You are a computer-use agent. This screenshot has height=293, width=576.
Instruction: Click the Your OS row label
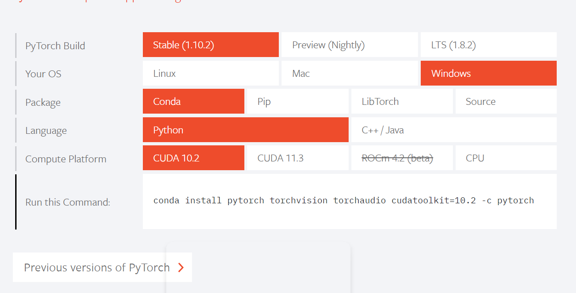tap(43, 74)
